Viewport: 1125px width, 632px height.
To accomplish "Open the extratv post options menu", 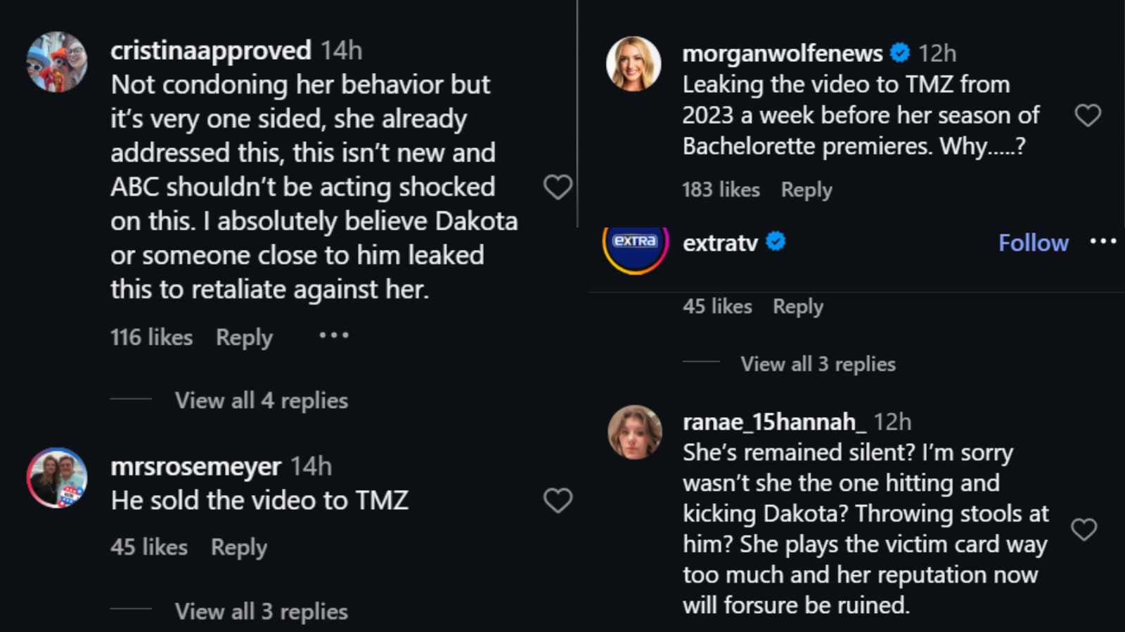I will click(x=1102, y=242).
